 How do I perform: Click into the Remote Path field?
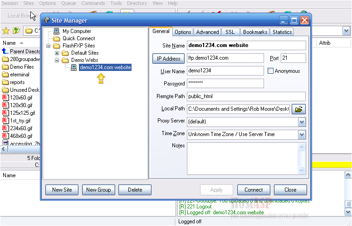coord(246,96)
